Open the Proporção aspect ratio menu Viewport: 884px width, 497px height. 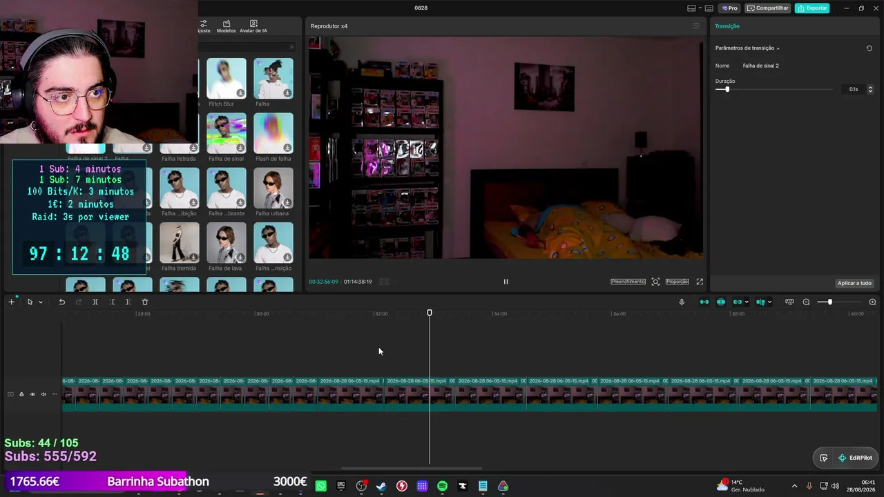click(677, 282)
